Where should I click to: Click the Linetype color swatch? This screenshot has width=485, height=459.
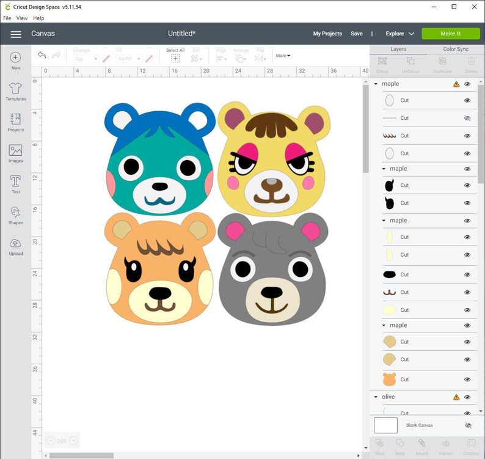pyautogui.click(x=106, y=59)
